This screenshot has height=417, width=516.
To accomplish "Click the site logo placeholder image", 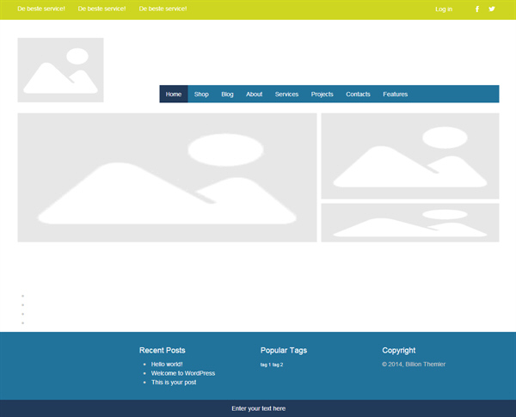I will (60, 70).
